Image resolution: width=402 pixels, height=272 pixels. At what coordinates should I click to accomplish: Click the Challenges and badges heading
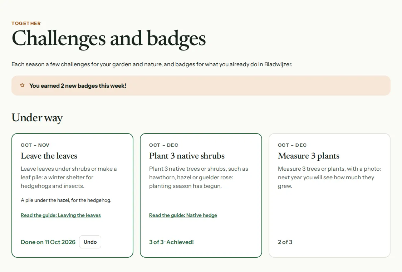click(109, 39)
